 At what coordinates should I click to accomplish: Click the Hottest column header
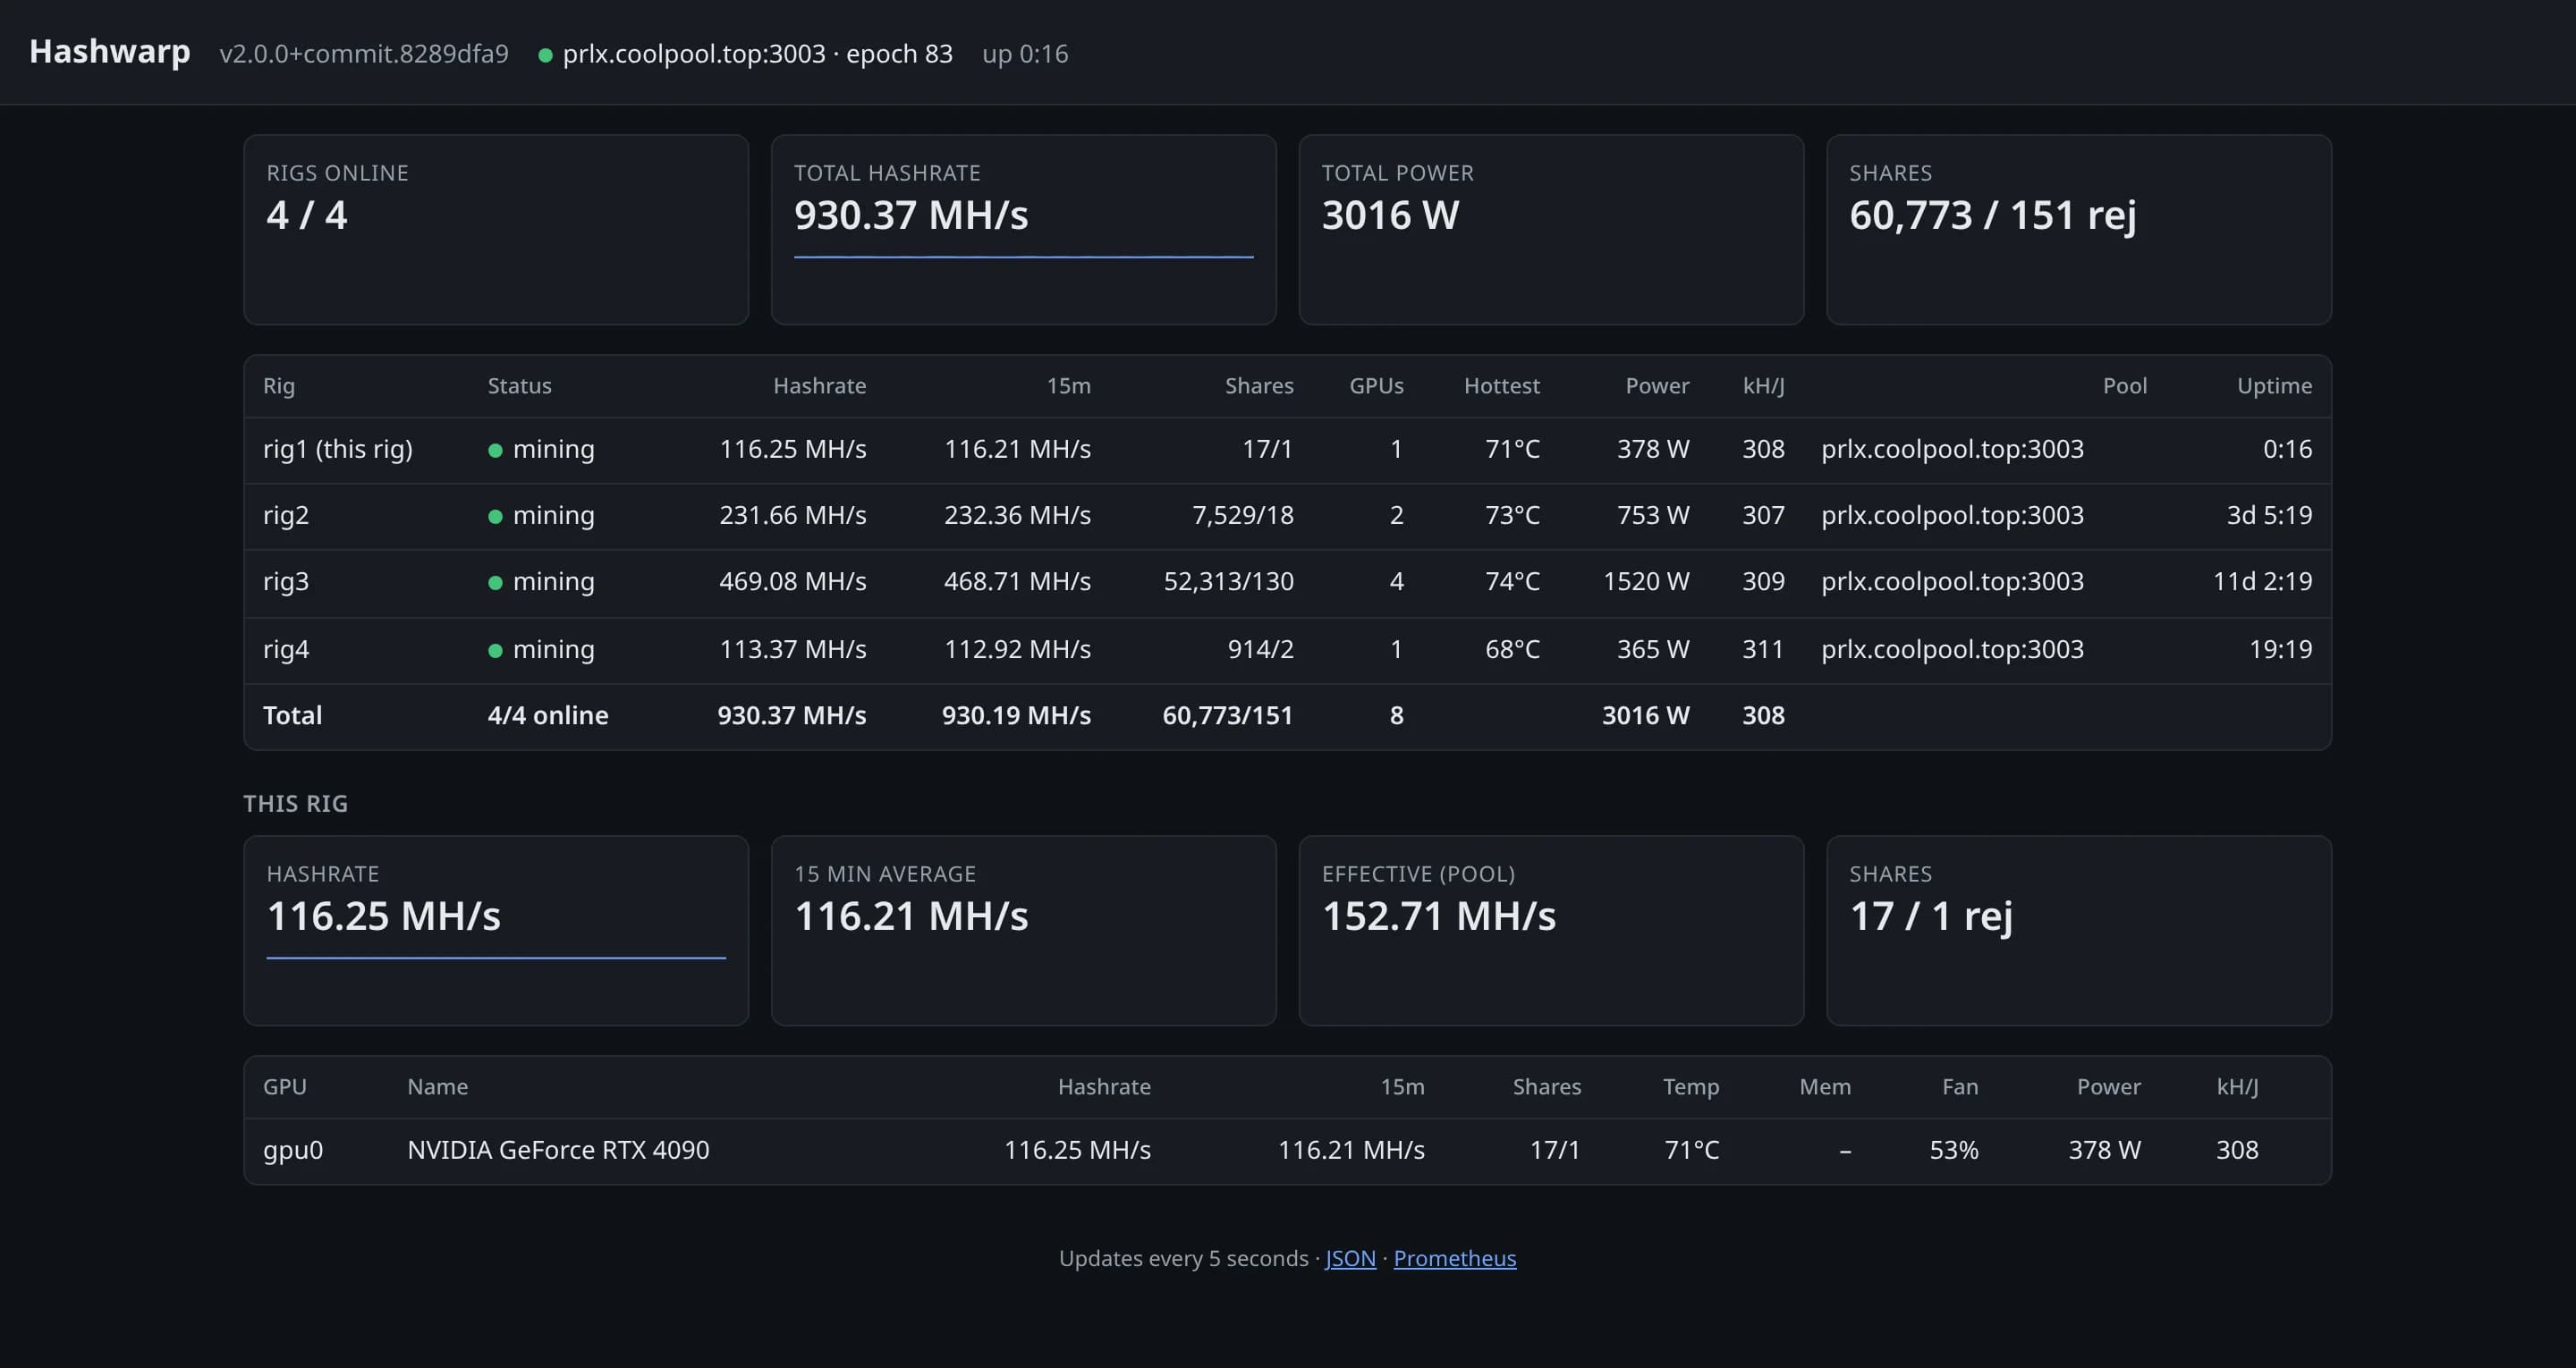click(1501, 386)
